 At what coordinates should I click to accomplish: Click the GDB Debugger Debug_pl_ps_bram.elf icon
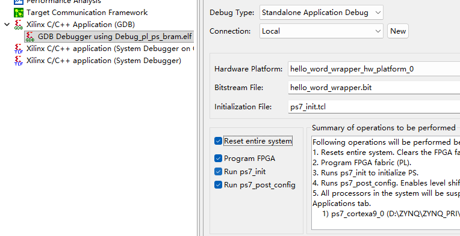[x=30, y=37]
